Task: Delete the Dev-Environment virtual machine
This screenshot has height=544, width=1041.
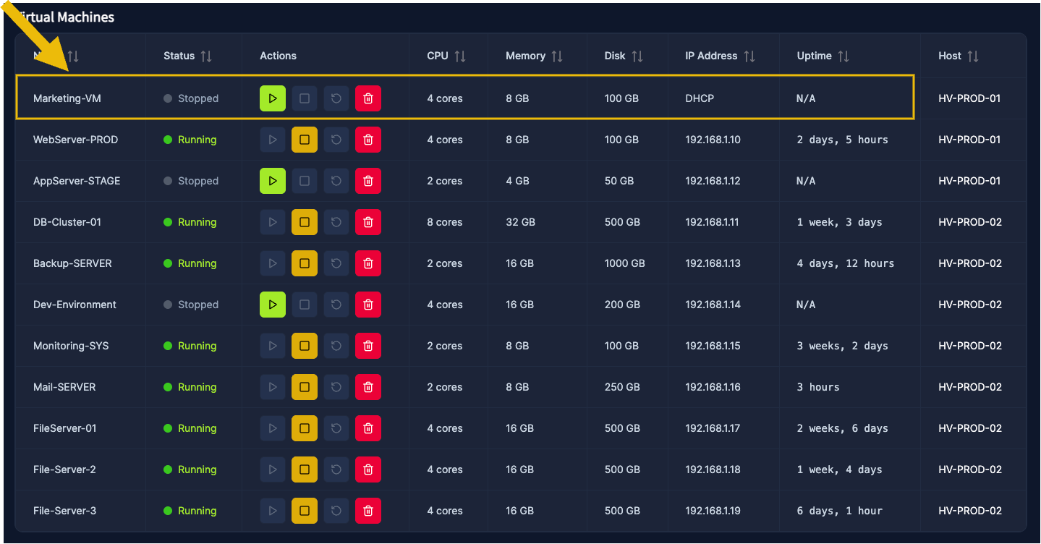Action: tap(367, 304)
